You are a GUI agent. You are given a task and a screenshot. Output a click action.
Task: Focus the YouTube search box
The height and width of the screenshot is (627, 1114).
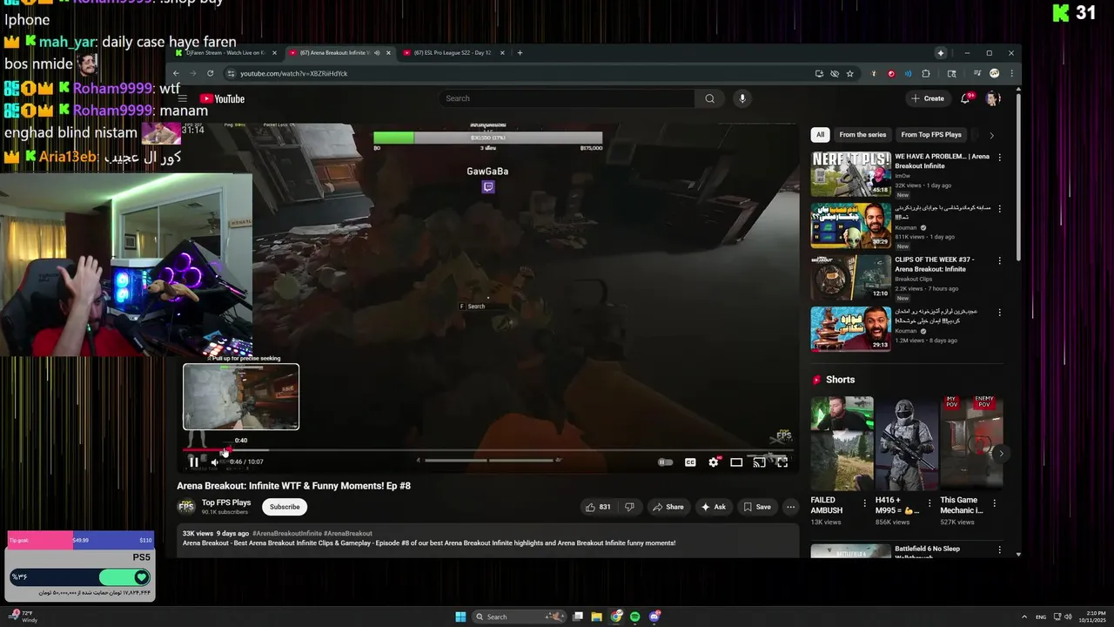tap(567, 98)
